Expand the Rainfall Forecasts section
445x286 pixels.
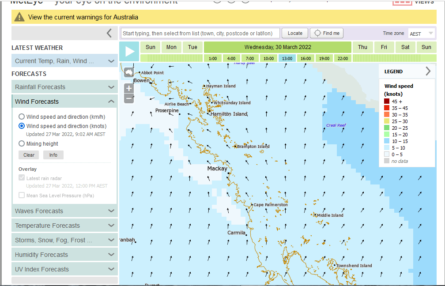64,87
